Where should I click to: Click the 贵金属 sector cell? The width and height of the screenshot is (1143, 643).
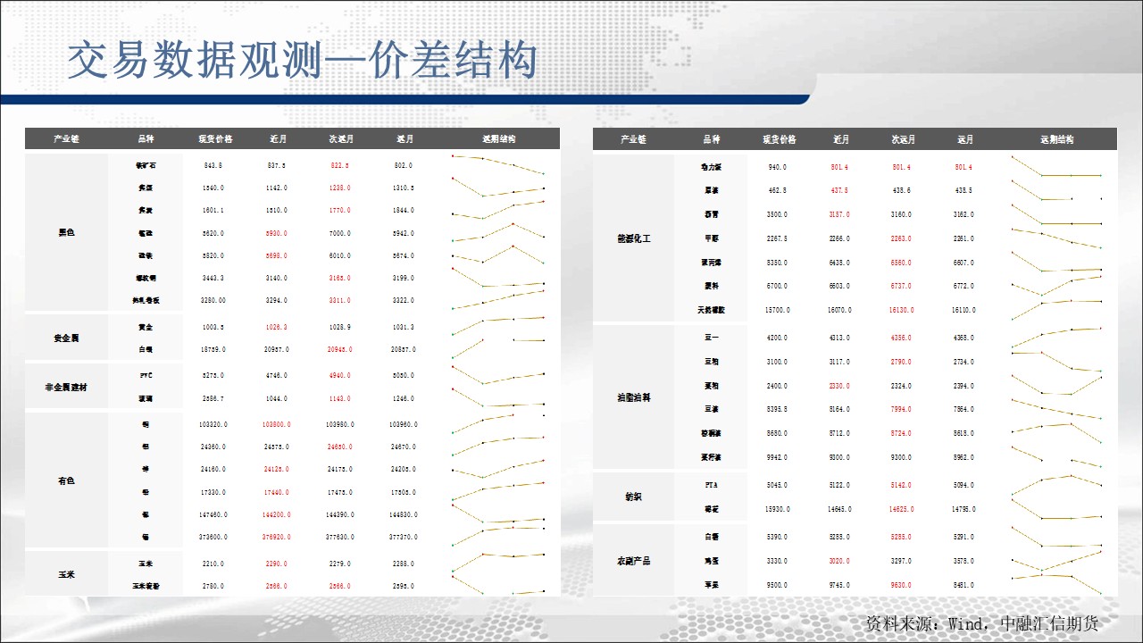click(x=67, y=338)
